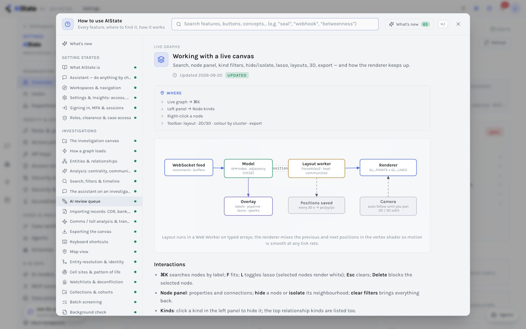
Task: Click the ⌘/ shortcut button
Action: 443,24
